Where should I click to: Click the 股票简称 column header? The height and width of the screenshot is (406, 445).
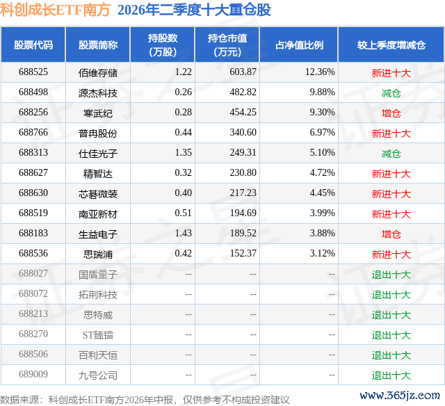(x=98, y=44)
